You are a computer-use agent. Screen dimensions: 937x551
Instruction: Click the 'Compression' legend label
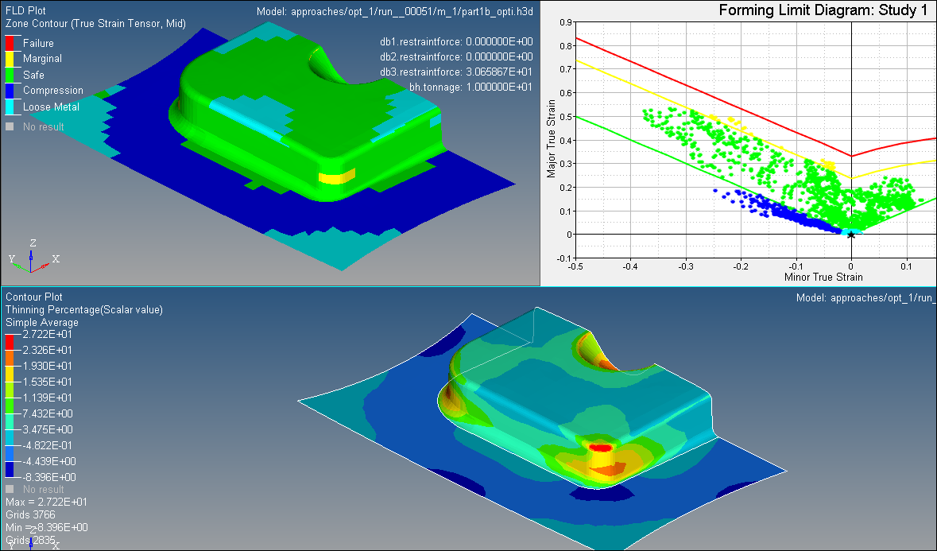[x=53, y=91]
